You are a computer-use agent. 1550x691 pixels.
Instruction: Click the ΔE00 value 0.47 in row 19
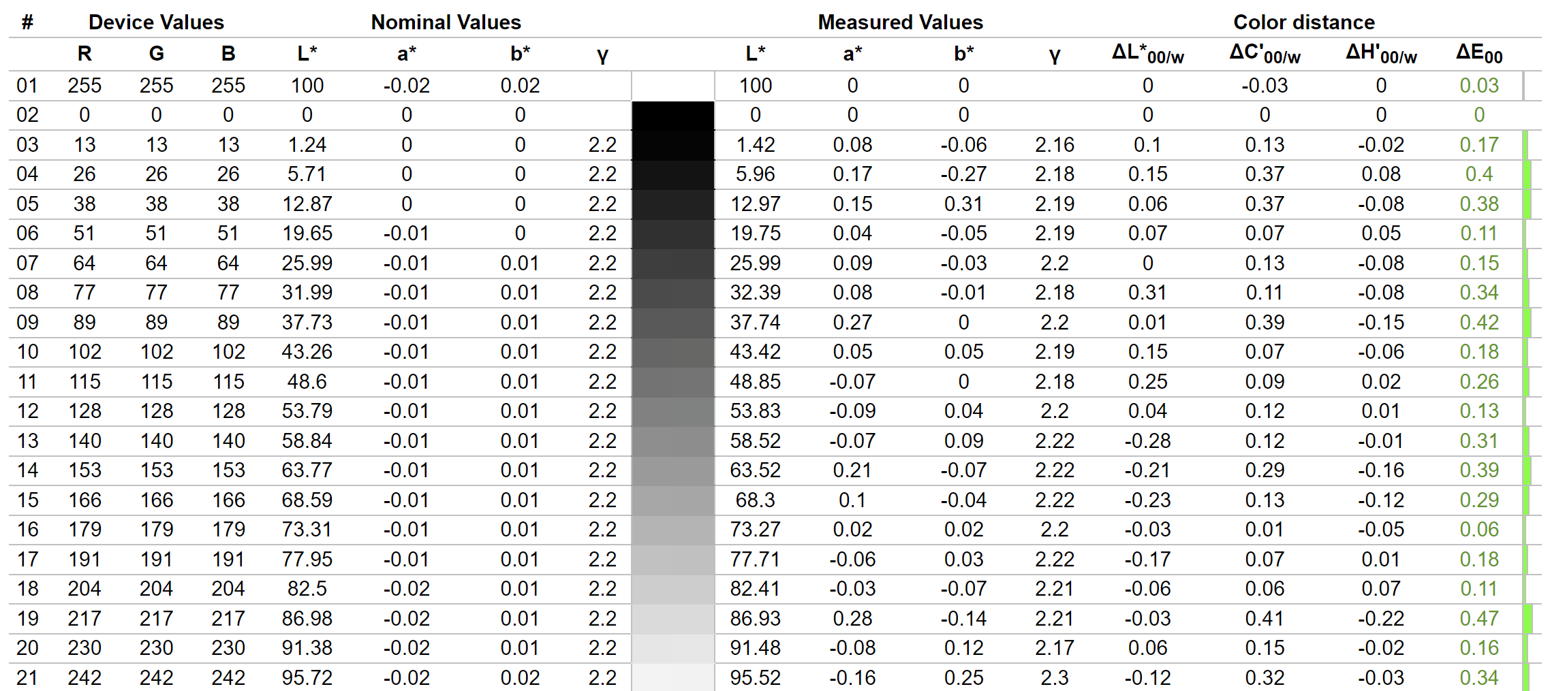click(1479, 618)
